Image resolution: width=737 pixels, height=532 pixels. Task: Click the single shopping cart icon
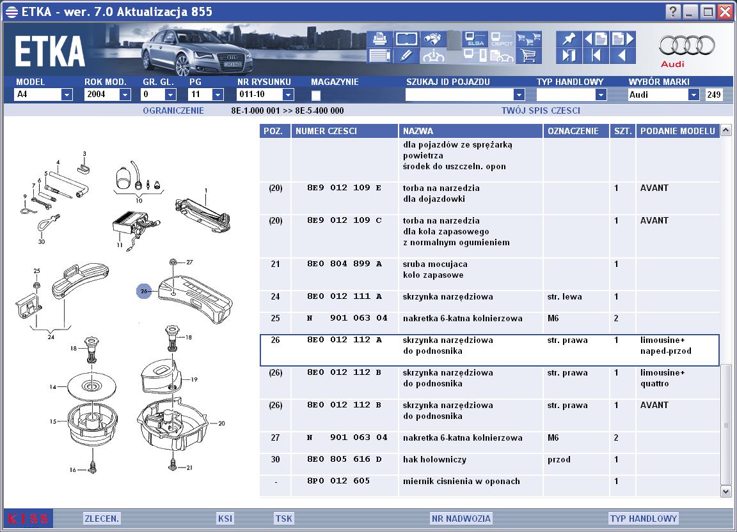click(529, 56)
